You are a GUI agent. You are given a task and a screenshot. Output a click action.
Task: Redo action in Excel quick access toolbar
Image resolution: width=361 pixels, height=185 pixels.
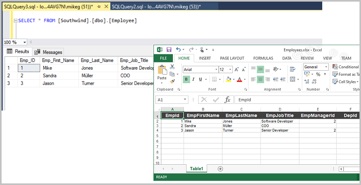click(191, 49)
